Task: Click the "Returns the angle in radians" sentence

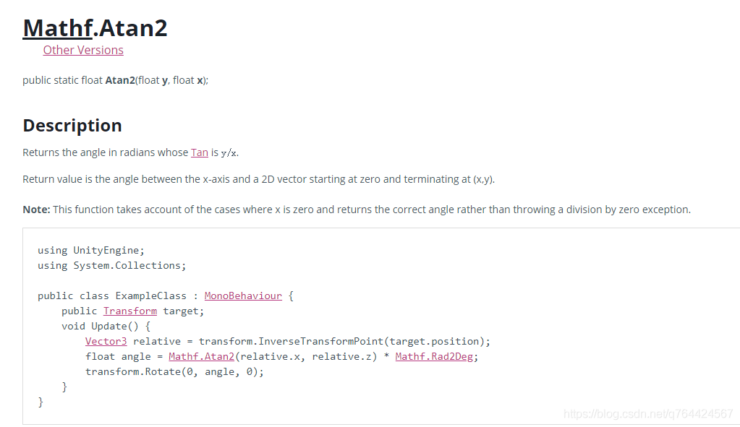Action: tap(106, 152)
